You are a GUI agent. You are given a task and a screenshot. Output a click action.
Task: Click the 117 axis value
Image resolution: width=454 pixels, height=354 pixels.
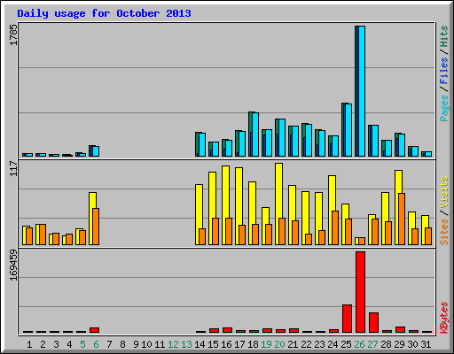coord(14,169)
